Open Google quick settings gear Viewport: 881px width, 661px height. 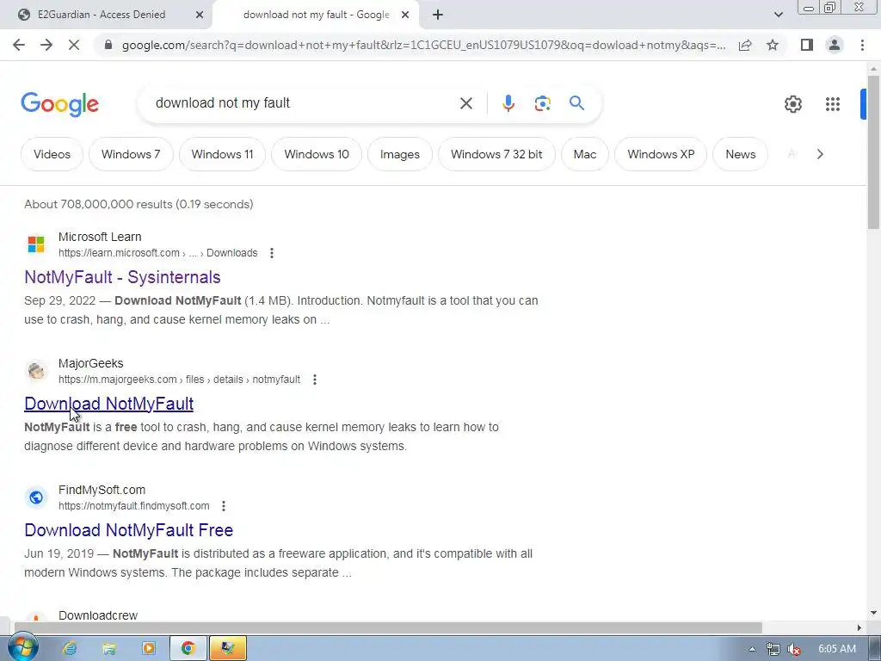pos(792,104)
